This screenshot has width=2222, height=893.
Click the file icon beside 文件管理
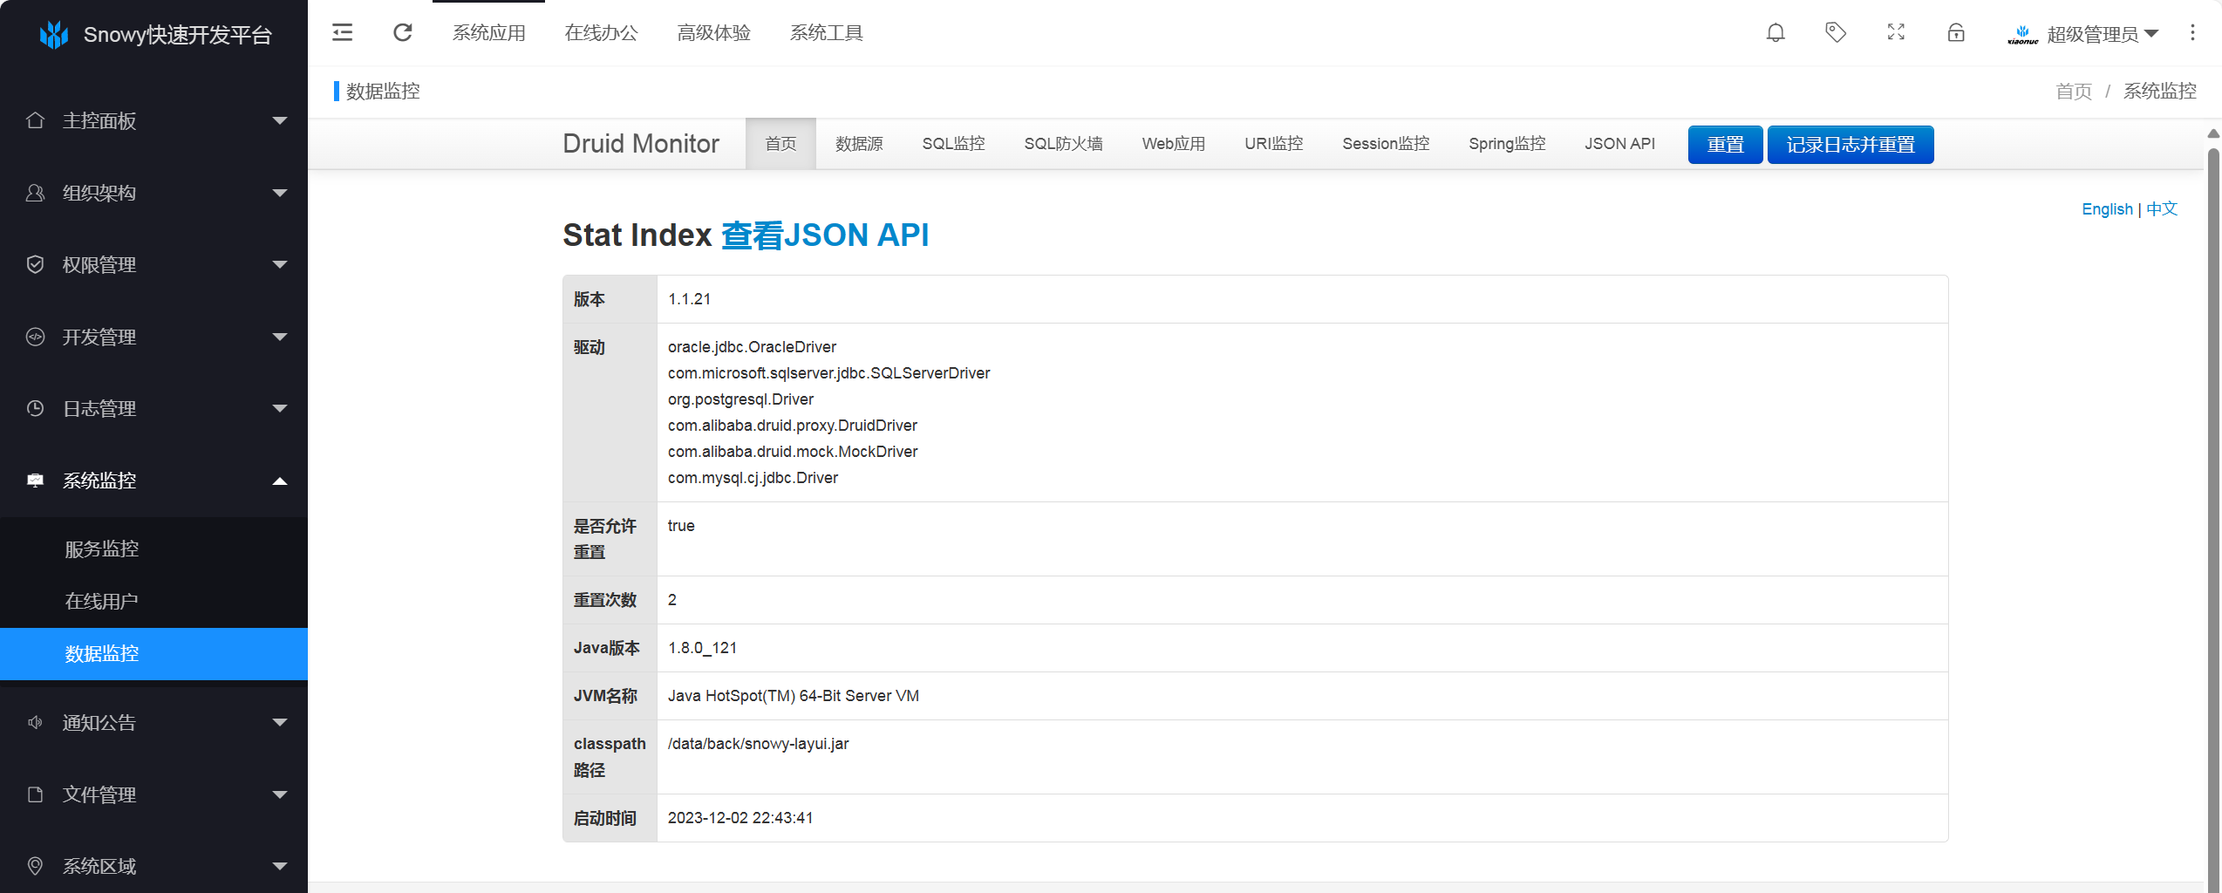[35, 794]
